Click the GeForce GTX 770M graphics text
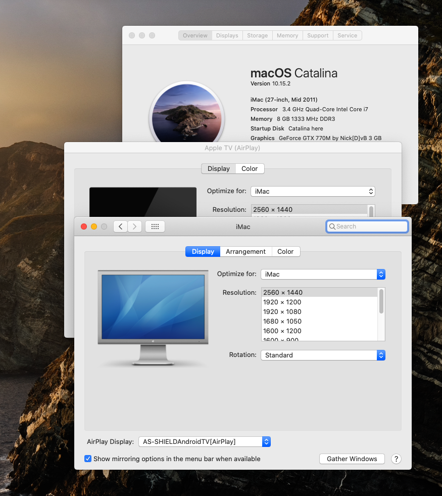442x496 pixels. (x=330, y=138)
